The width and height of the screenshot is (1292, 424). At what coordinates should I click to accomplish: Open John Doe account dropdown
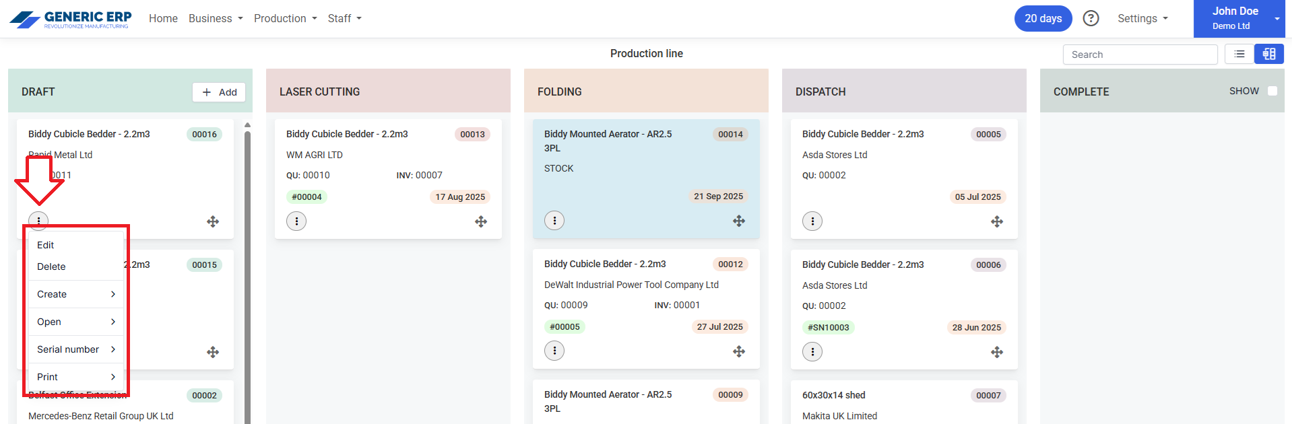1239,18
